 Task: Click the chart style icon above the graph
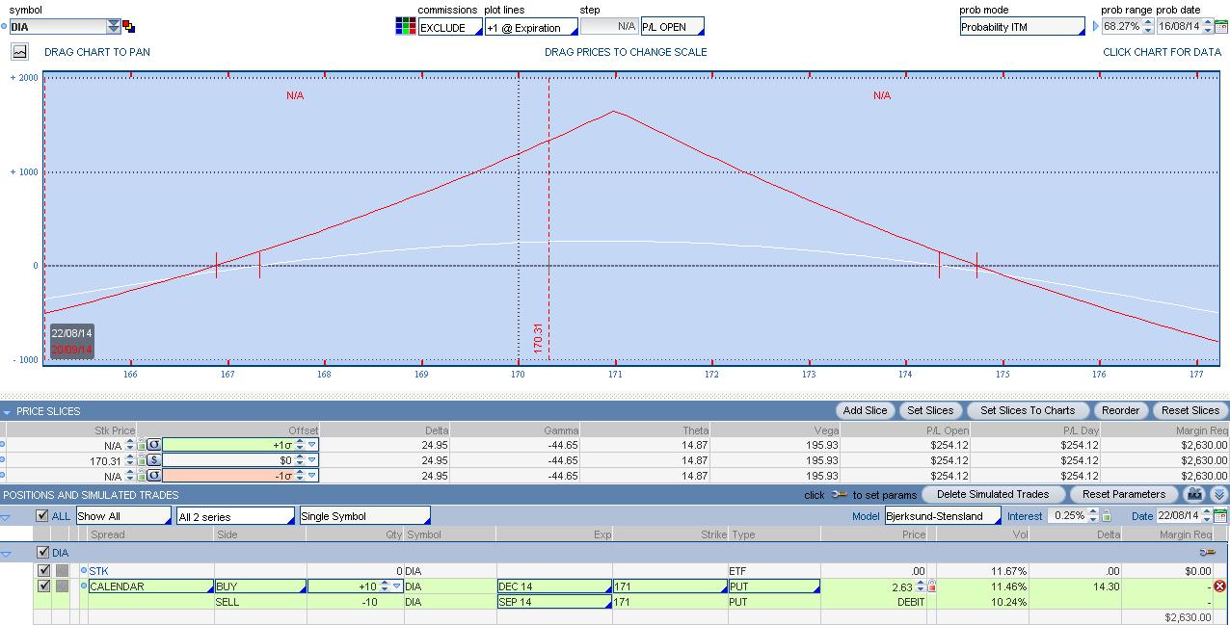pyautogui.click(x=19, y=52)
